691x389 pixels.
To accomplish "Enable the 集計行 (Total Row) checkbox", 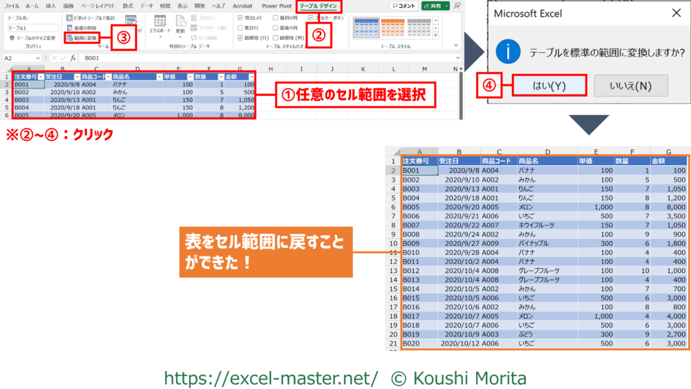I will [240, 28].
